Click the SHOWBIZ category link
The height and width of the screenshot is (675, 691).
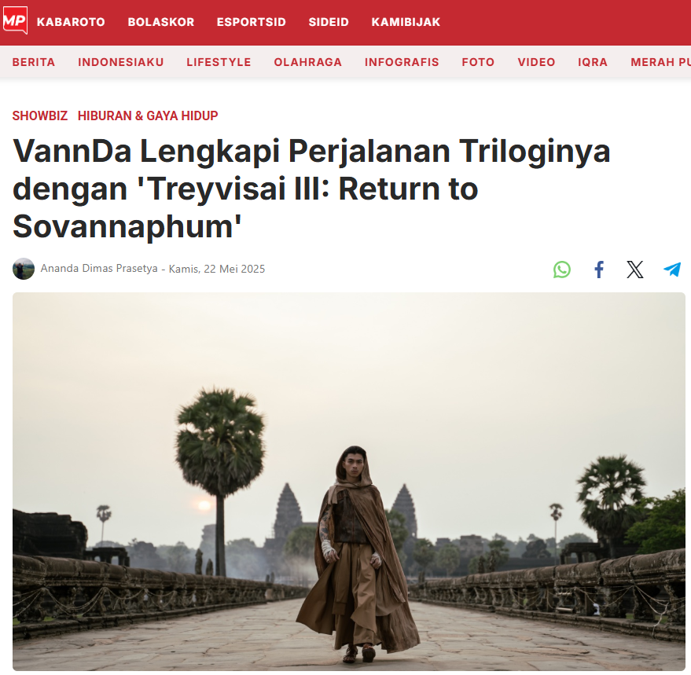(40, 116)
